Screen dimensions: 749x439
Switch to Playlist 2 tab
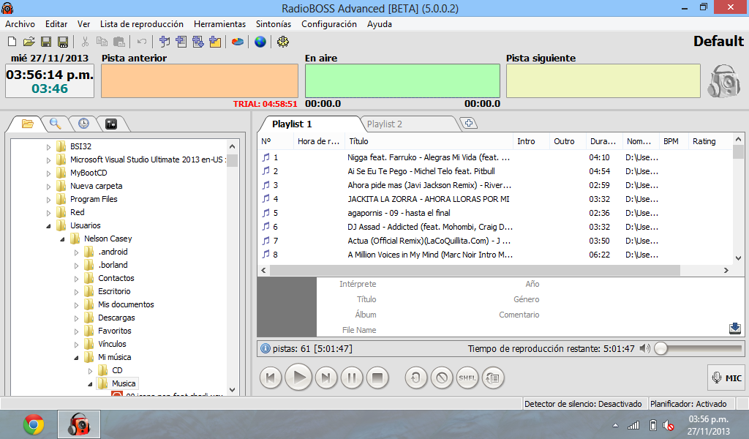coord(385,124)
